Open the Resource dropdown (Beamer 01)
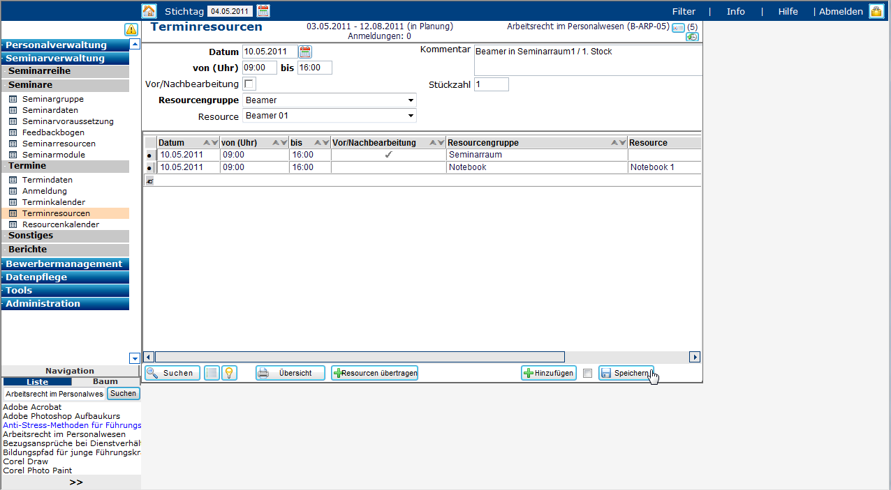Screen dimensions: 891x490 (x=329, y=116)
